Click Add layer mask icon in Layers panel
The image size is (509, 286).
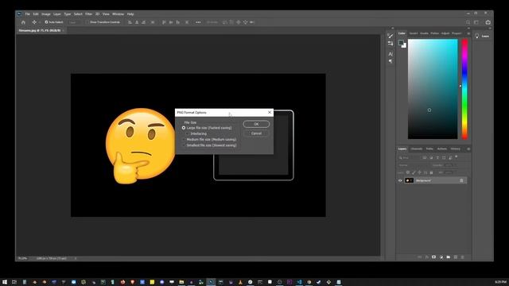pos(433,257)
